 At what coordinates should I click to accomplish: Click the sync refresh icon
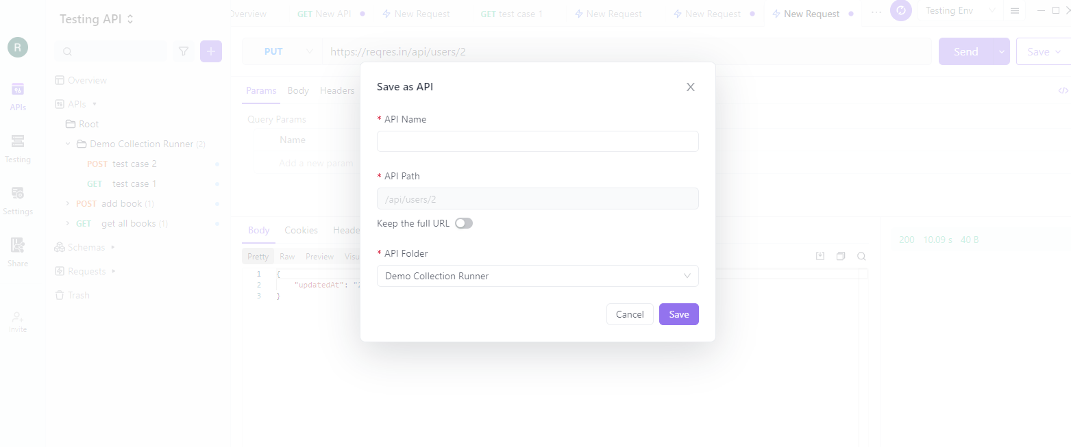click(900, 11)
